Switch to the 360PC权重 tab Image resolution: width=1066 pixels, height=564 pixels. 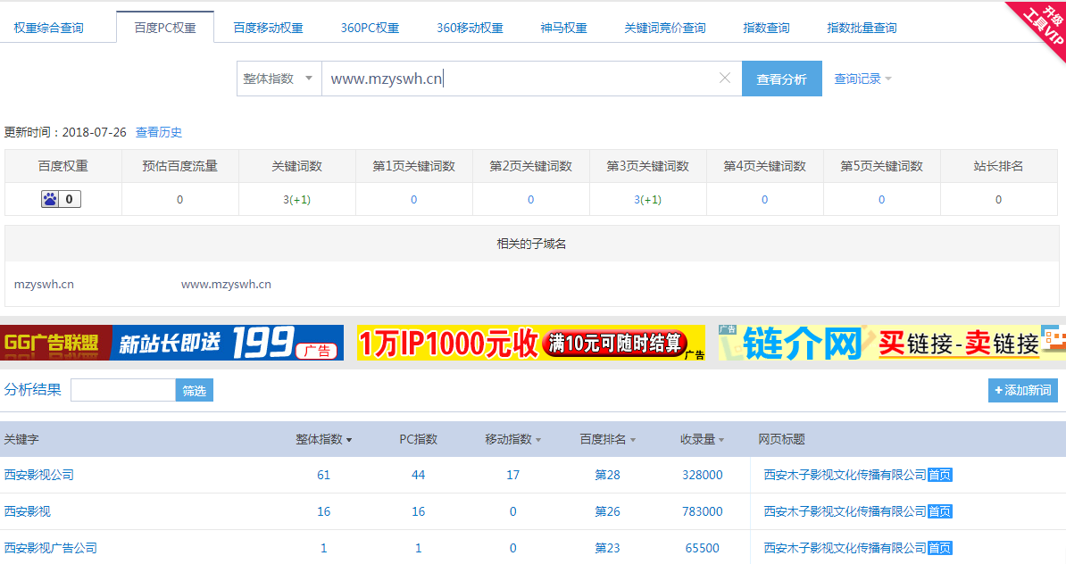pyautogui.click(x=370, y=28)
